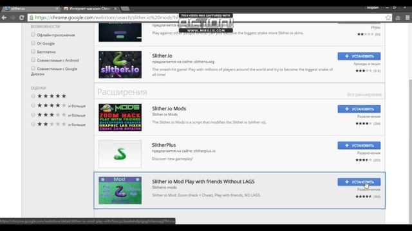
Task: Close the Интернет-магазин Chrome tab
Action: click(x=115, y=8)
